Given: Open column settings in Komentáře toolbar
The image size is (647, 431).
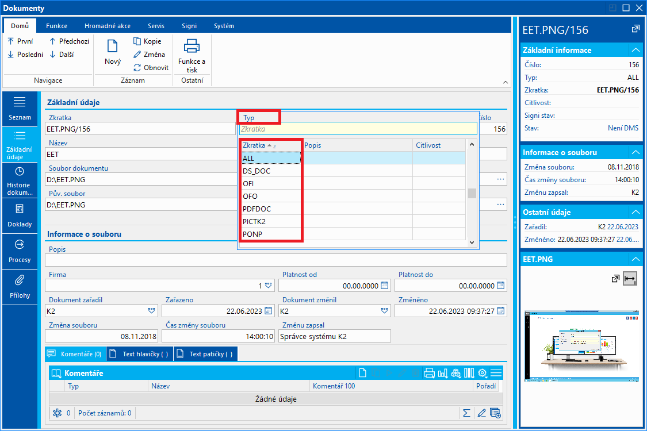Looking at the screenshot, I should pyautogui.click(x=469, y=374).
